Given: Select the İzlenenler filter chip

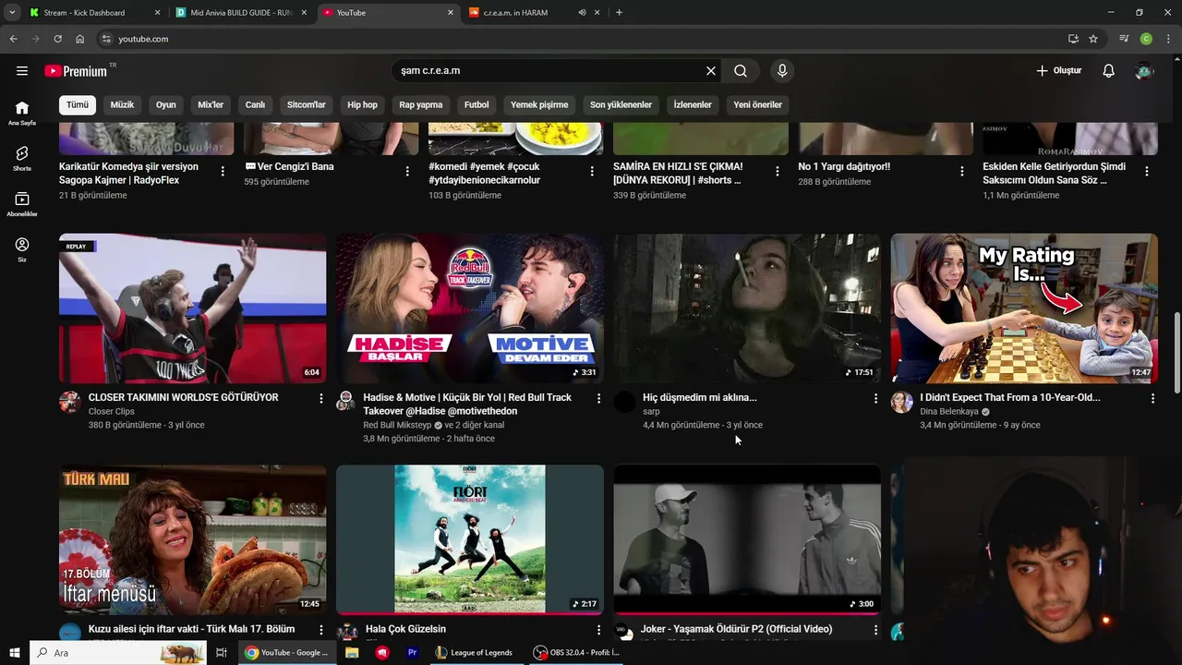Looking at the screenshot, I should (x=693, y=104).
